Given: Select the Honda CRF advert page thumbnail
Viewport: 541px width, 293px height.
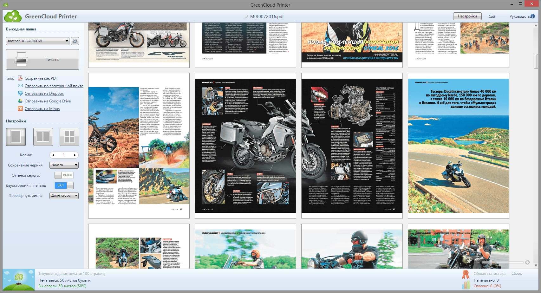Looking at the screenshot, I should click(139, 45).
